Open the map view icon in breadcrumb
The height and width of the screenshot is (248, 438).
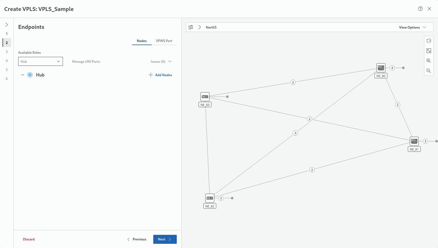191,27
